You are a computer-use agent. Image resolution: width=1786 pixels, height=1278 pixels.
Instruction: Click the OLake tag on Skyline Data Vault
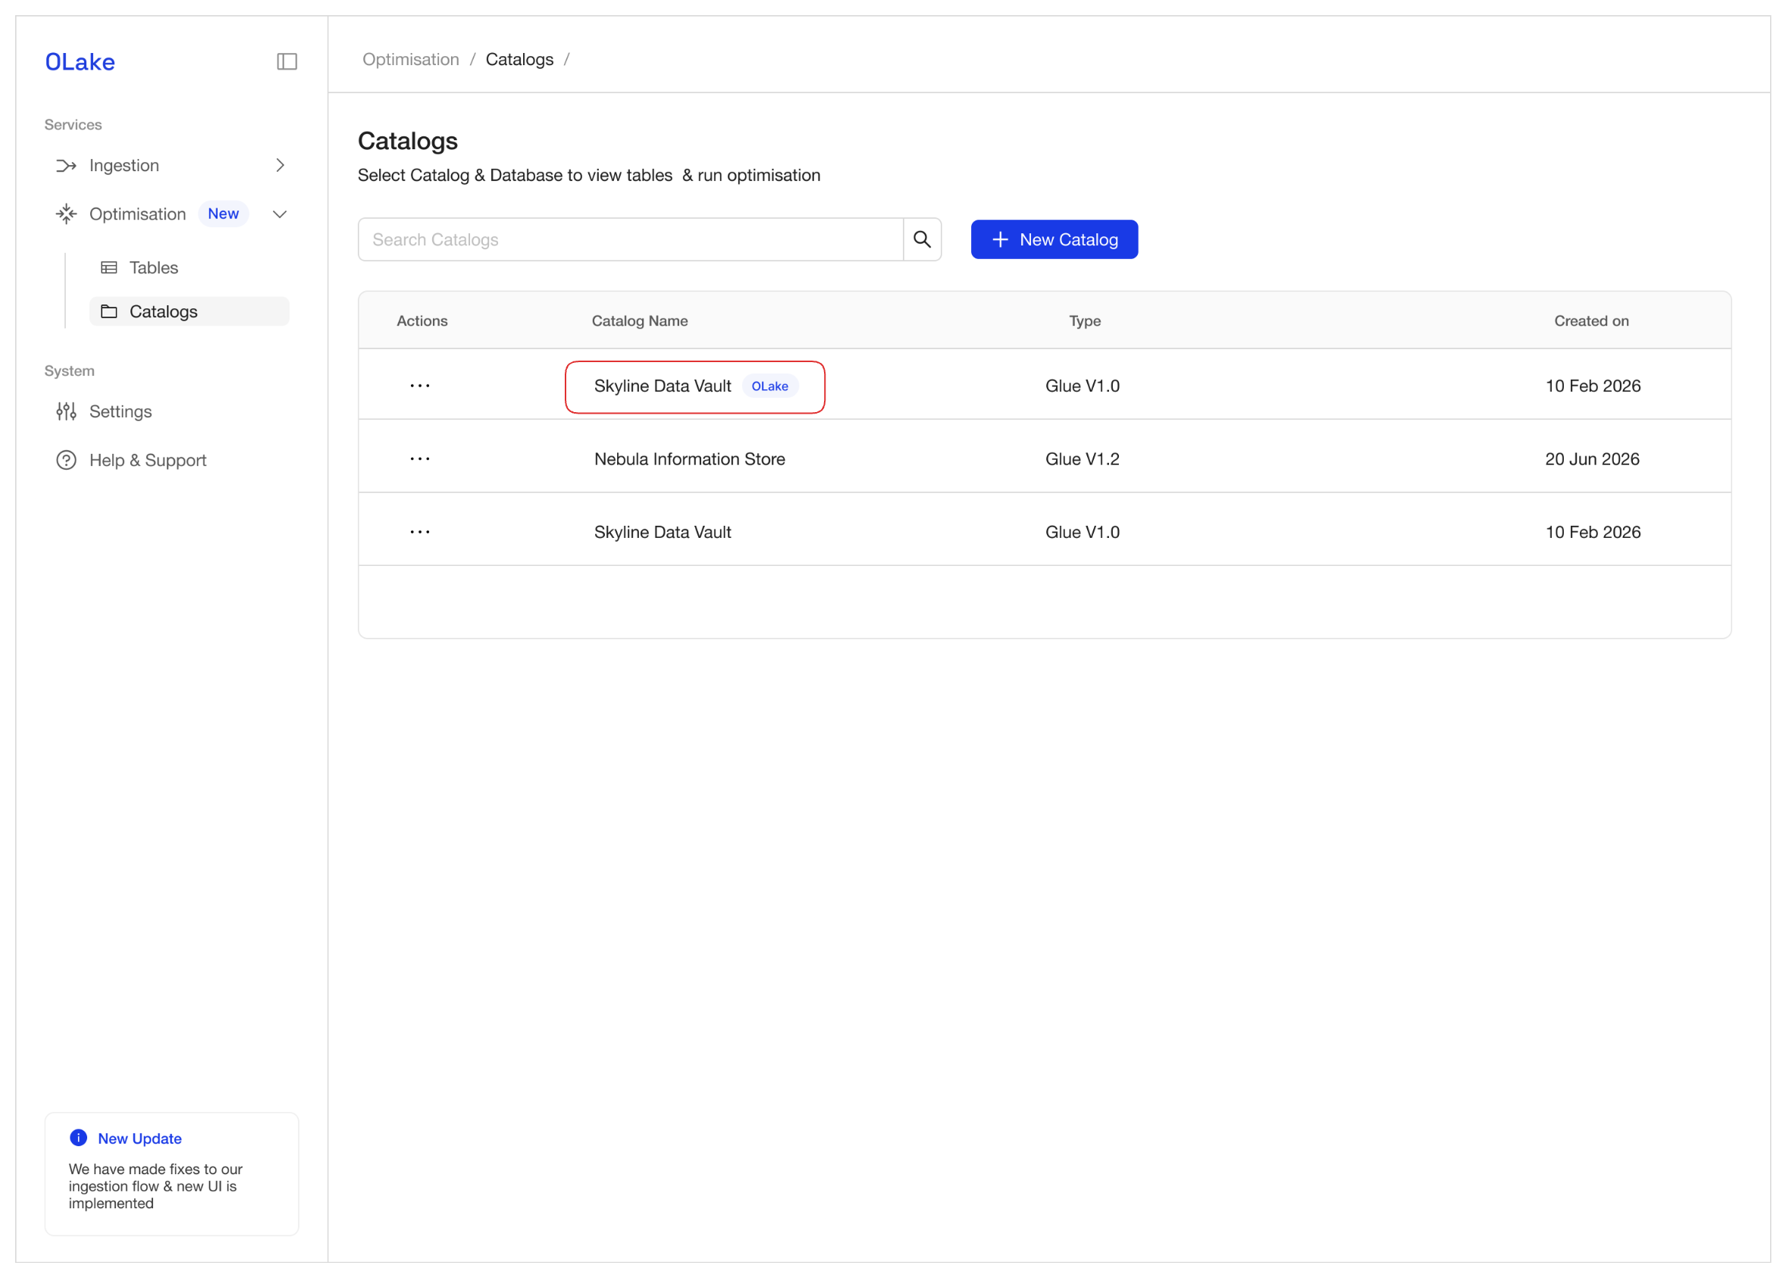(769, 386)
